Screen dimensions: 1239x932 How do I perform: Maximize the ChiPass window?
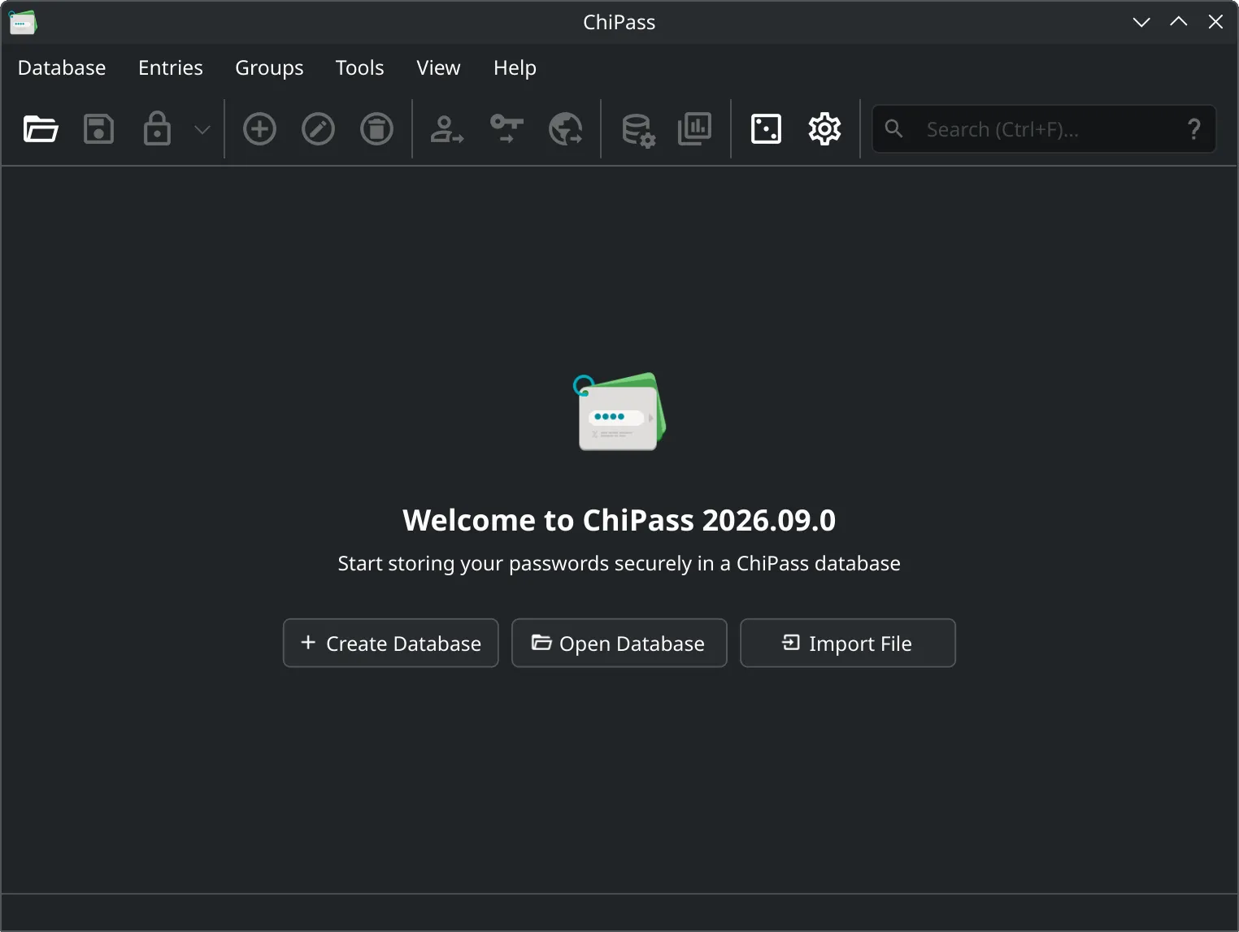pyautogui.click(x=1178, y=22)
